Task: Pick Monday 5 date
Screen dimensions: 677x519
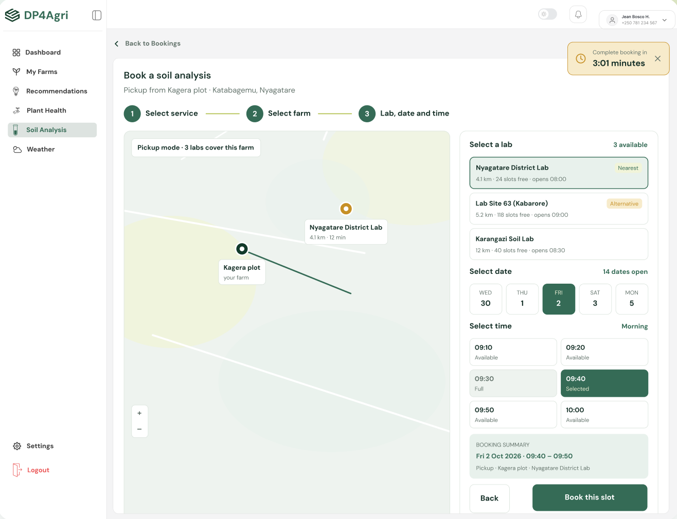Action: [x=632, y=299]
